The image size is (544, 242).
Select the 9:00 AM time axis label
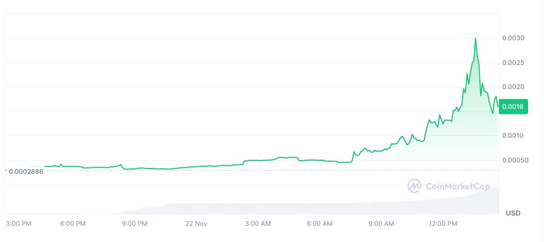(x=381, y=224)
